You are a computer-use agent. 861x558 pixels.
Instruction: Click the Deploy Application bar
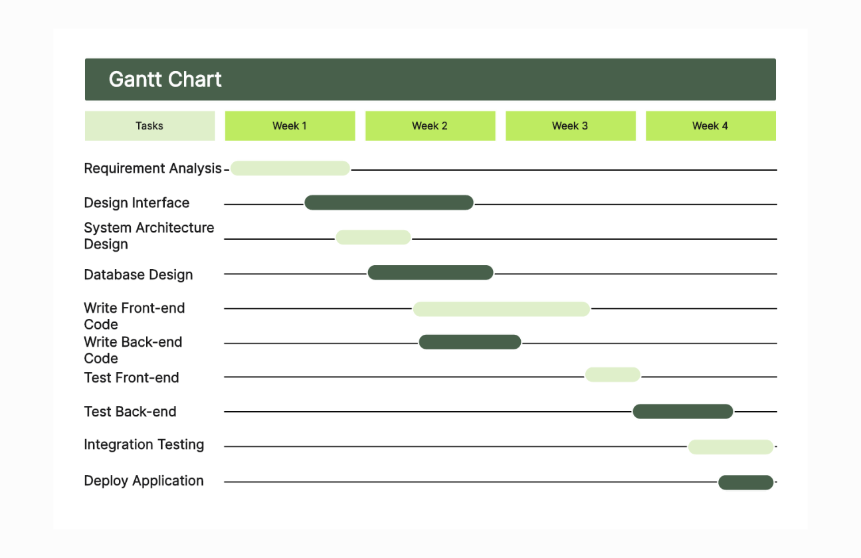(745, 482)
